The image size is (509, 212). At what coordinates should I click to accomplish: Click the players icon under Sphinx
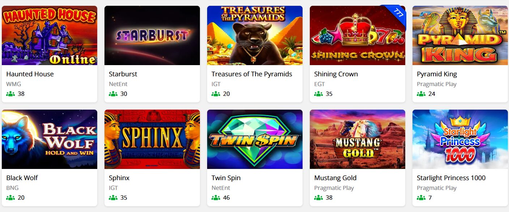click(113, 198)
